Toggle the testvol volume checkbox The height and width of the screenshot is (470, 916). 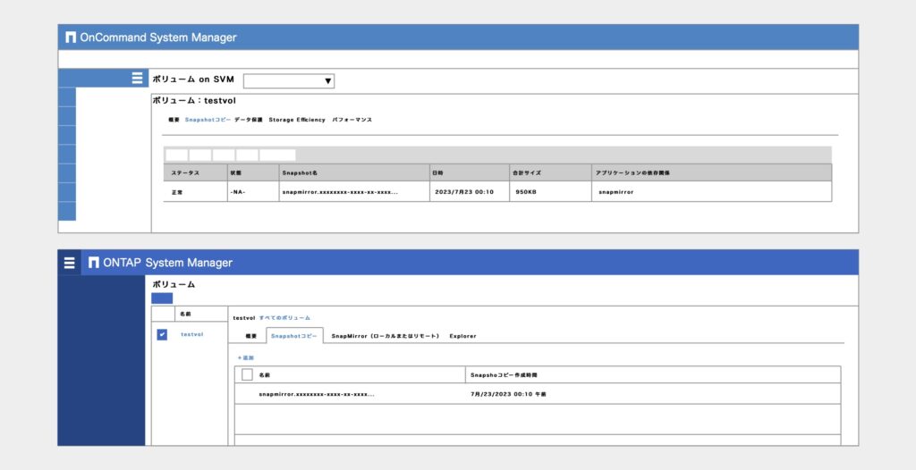pyautogui.click(x=162, y=334)
